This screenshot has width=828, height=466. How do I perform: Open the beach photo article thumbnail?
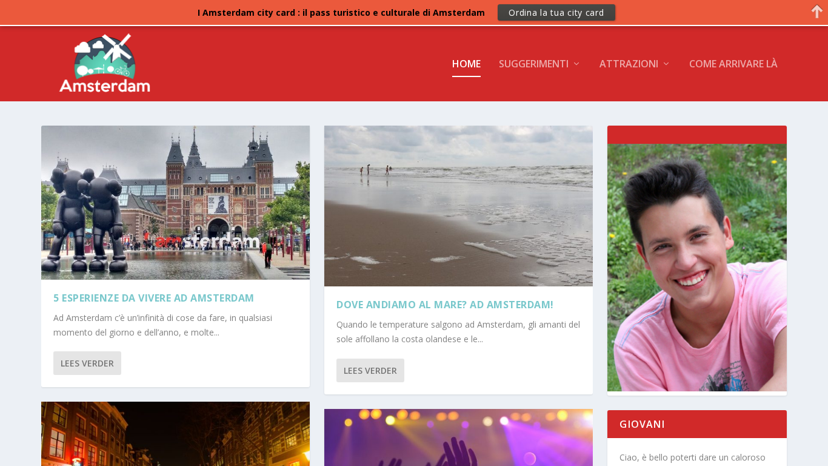[458, 206]
